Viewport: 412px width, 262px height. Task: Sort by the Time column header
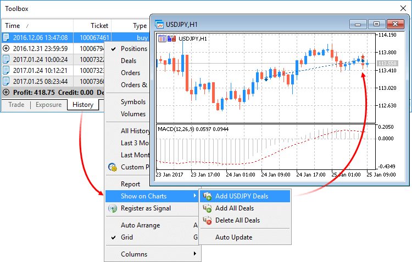pos(37,26)
